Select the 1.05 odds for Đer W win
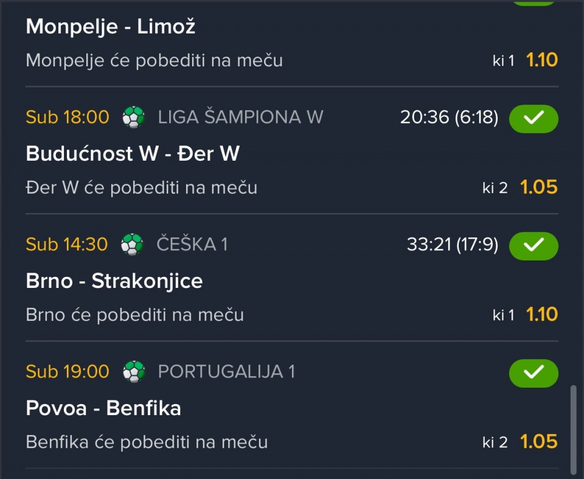 (x=538, y=187)
